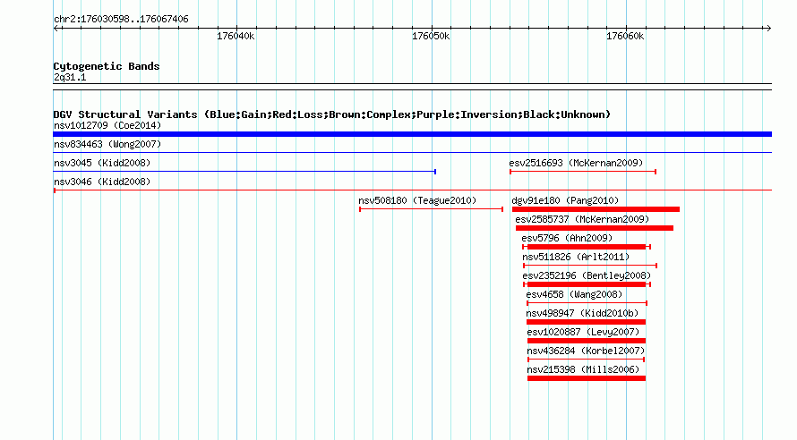Click the ruler's left arrowhead
The image size is (797, 440).
click(x=56, y=28)
